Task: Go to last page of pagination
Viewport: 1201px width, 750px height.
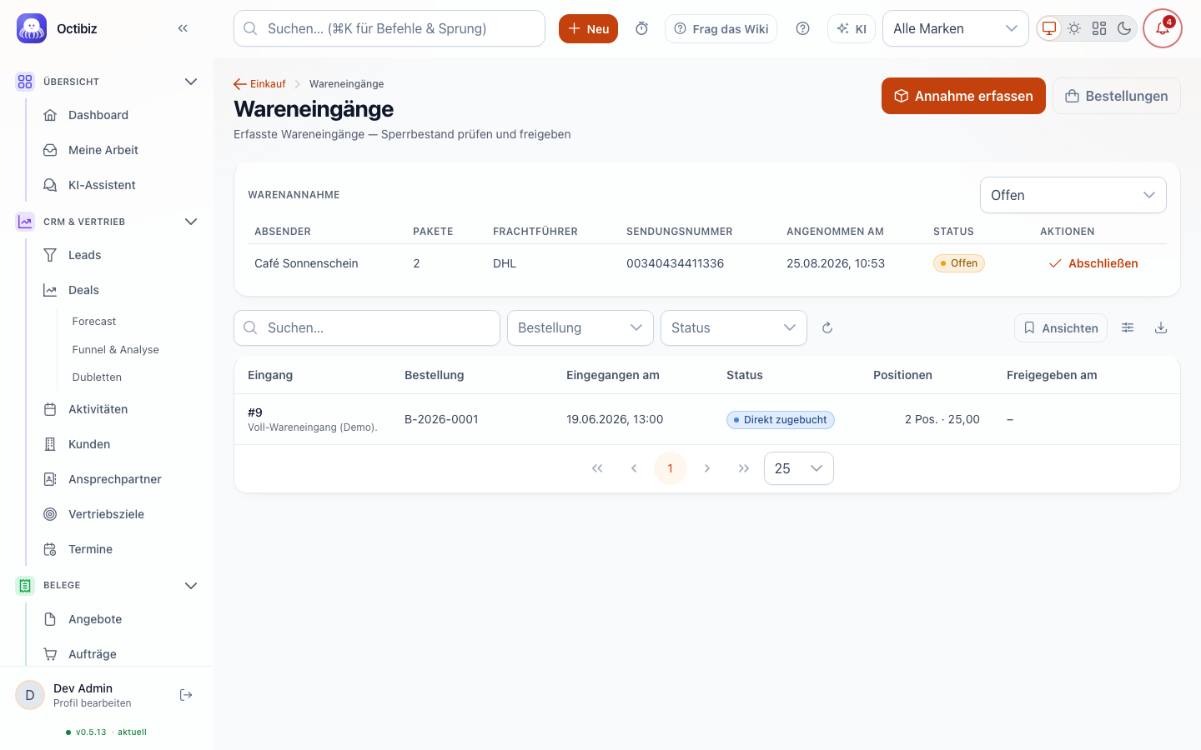Action: (744, 468)
